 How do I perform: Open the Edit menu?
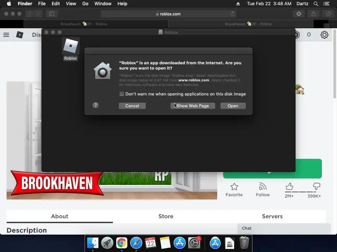56,4
